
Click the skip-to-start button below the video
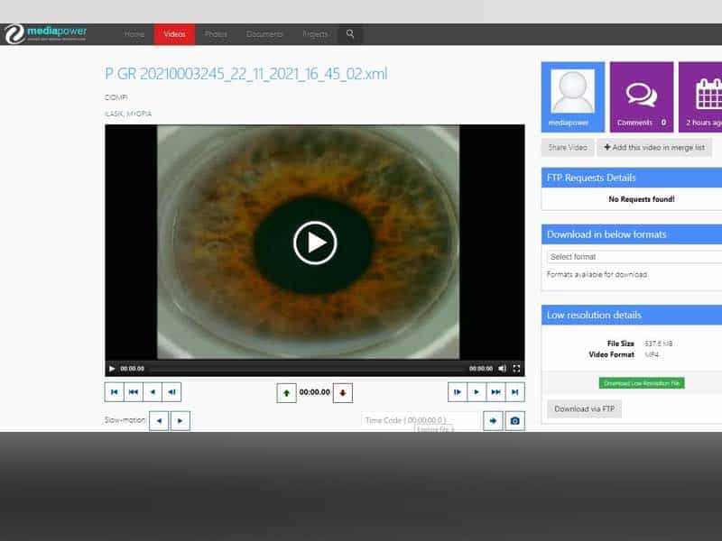[x=114, y=391]
